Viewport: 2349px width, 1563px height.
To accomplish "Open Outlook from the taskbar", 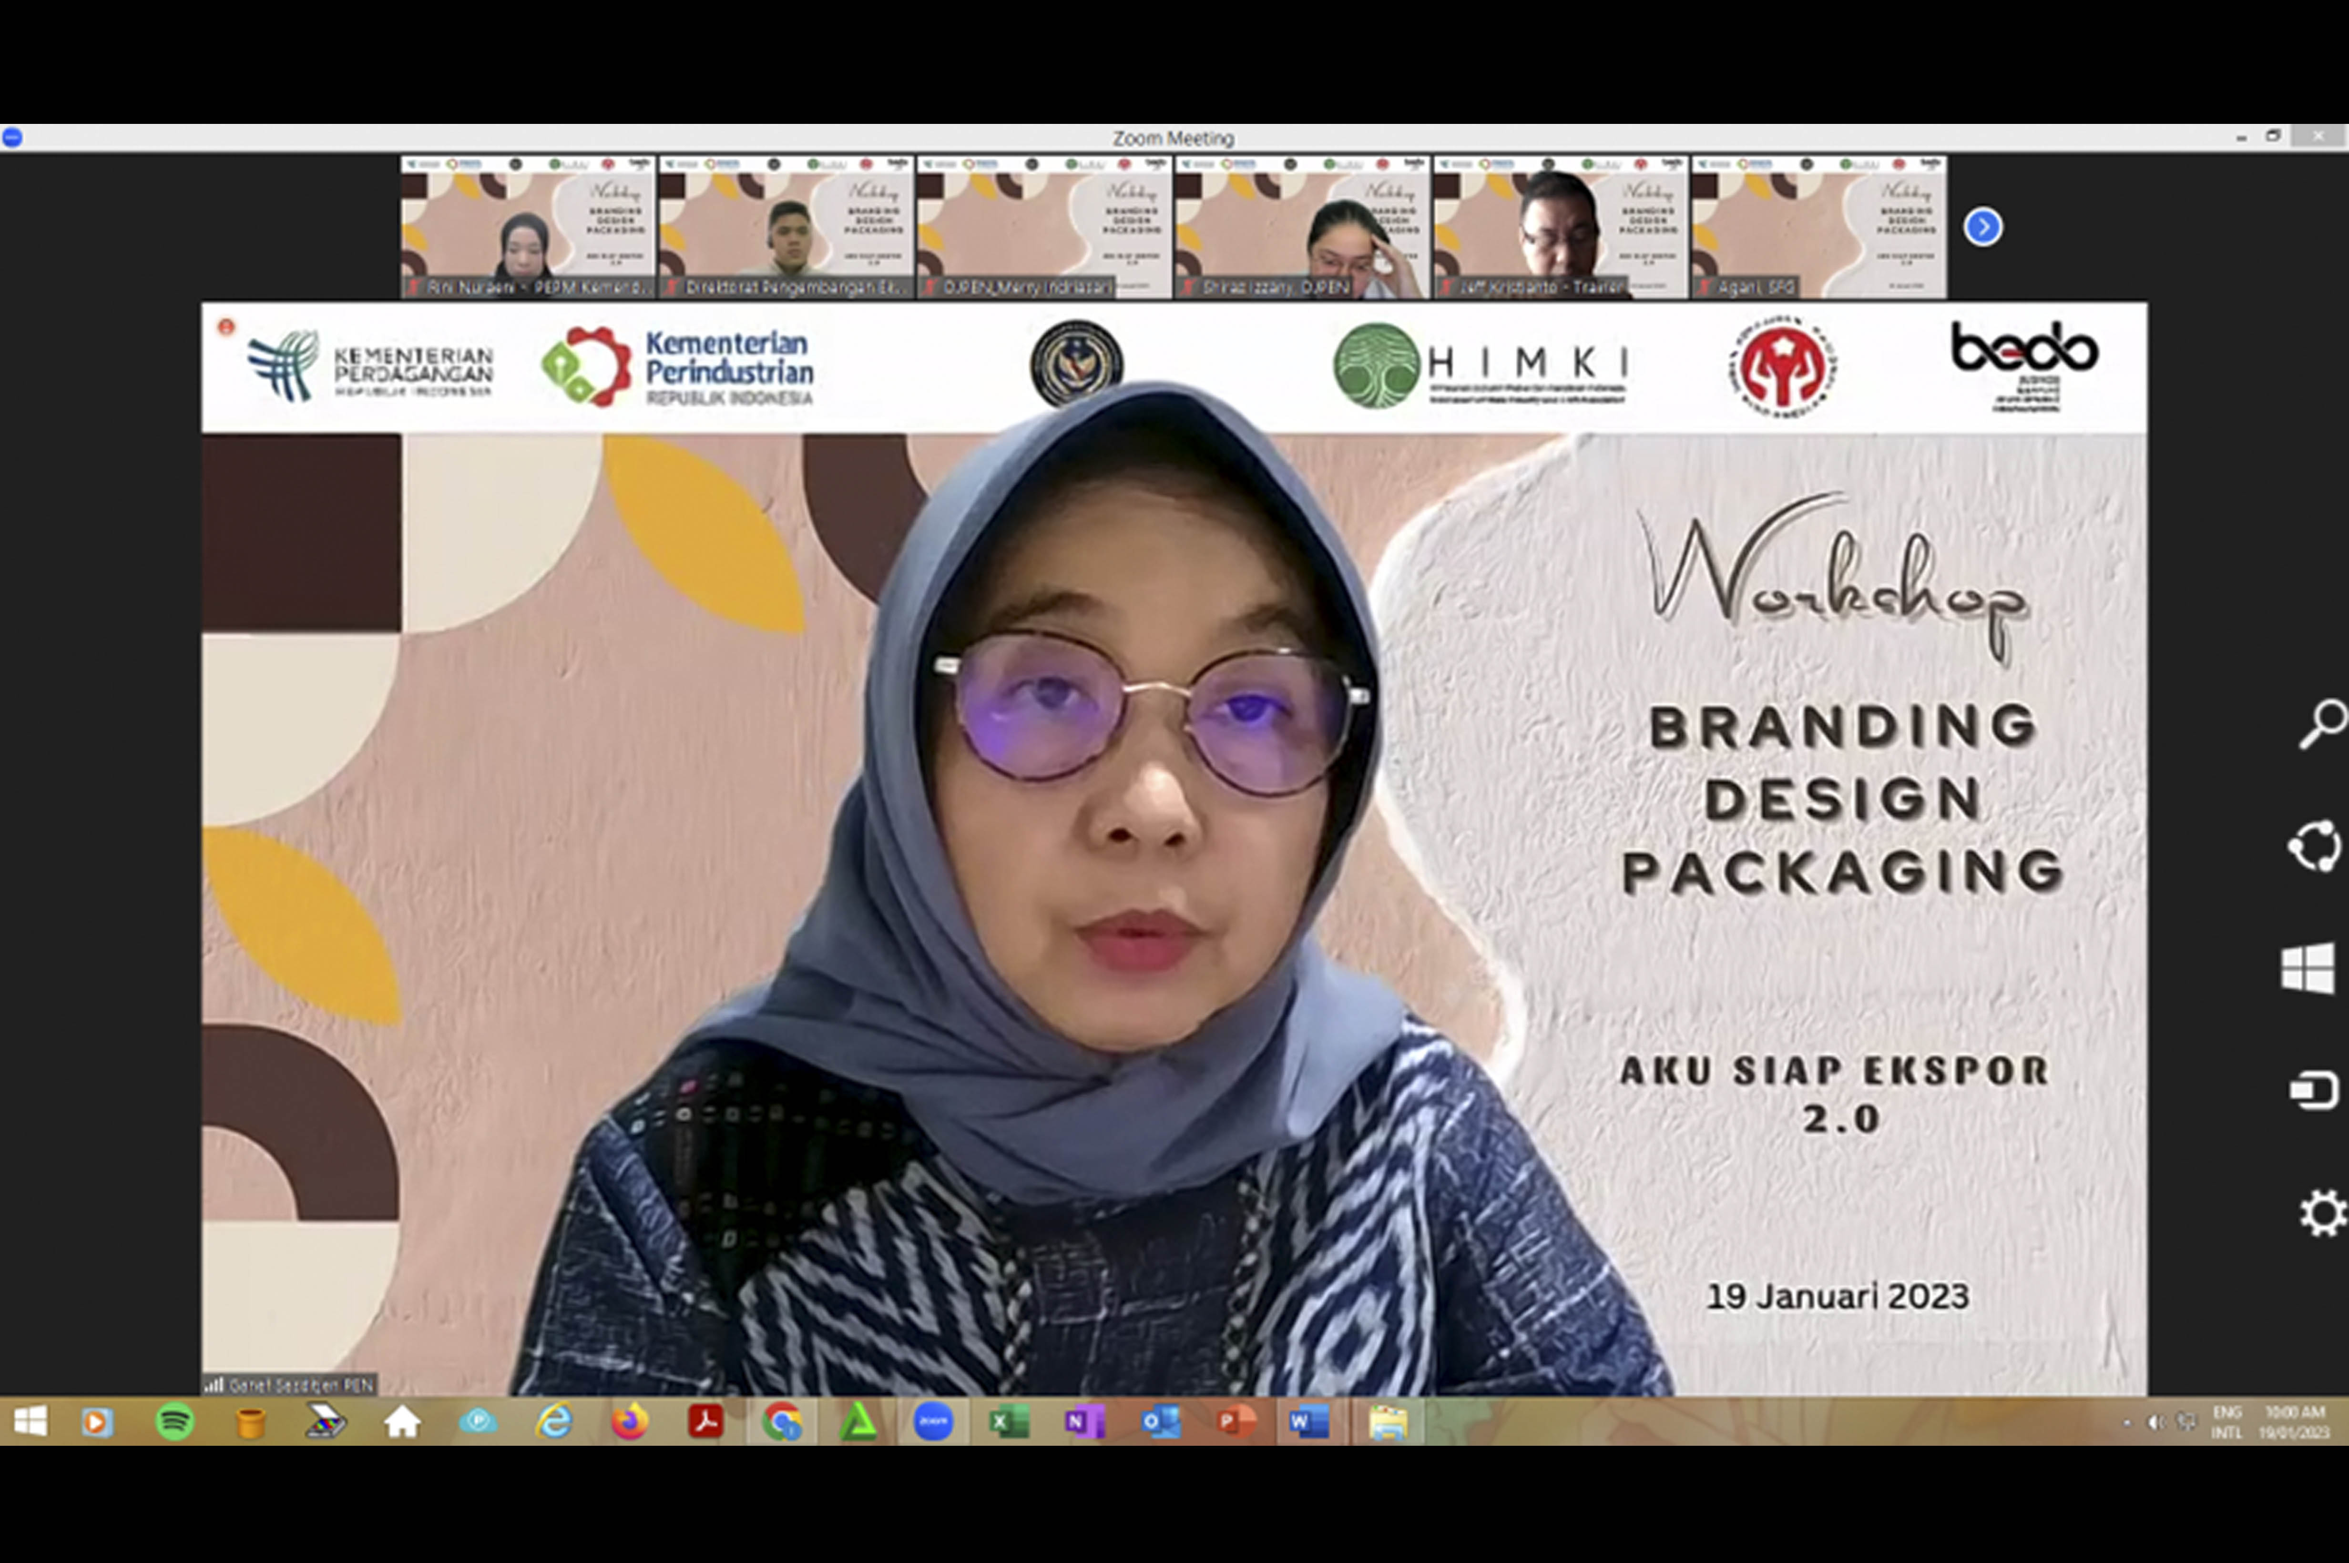I will 1160,1421.
